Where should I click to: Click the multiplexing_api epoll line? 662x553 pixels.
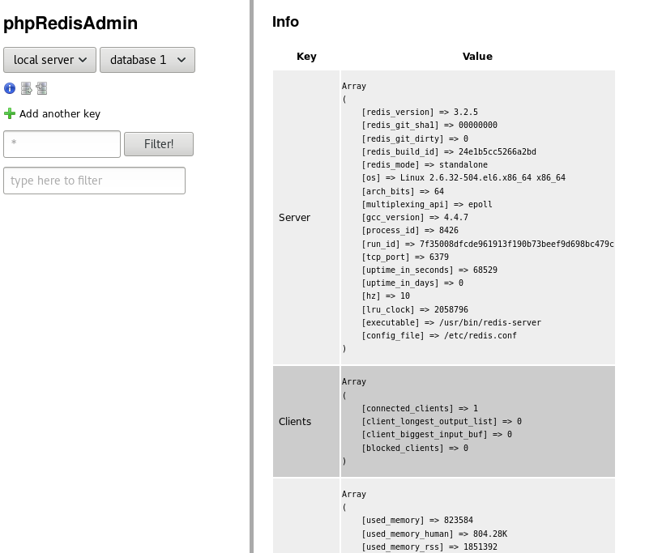427,205
